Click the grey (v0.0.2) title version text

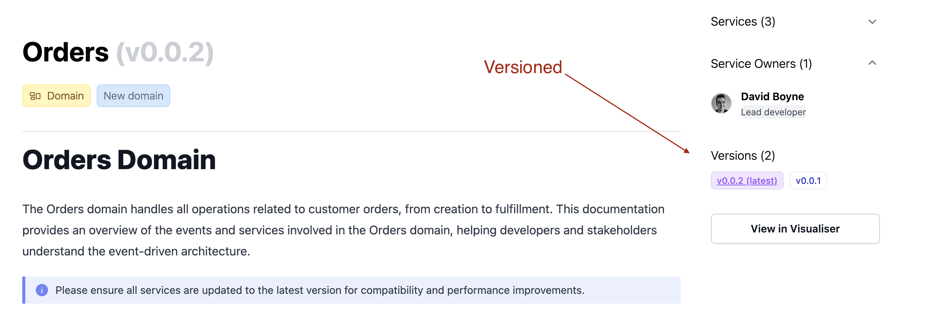pos(165,52)
